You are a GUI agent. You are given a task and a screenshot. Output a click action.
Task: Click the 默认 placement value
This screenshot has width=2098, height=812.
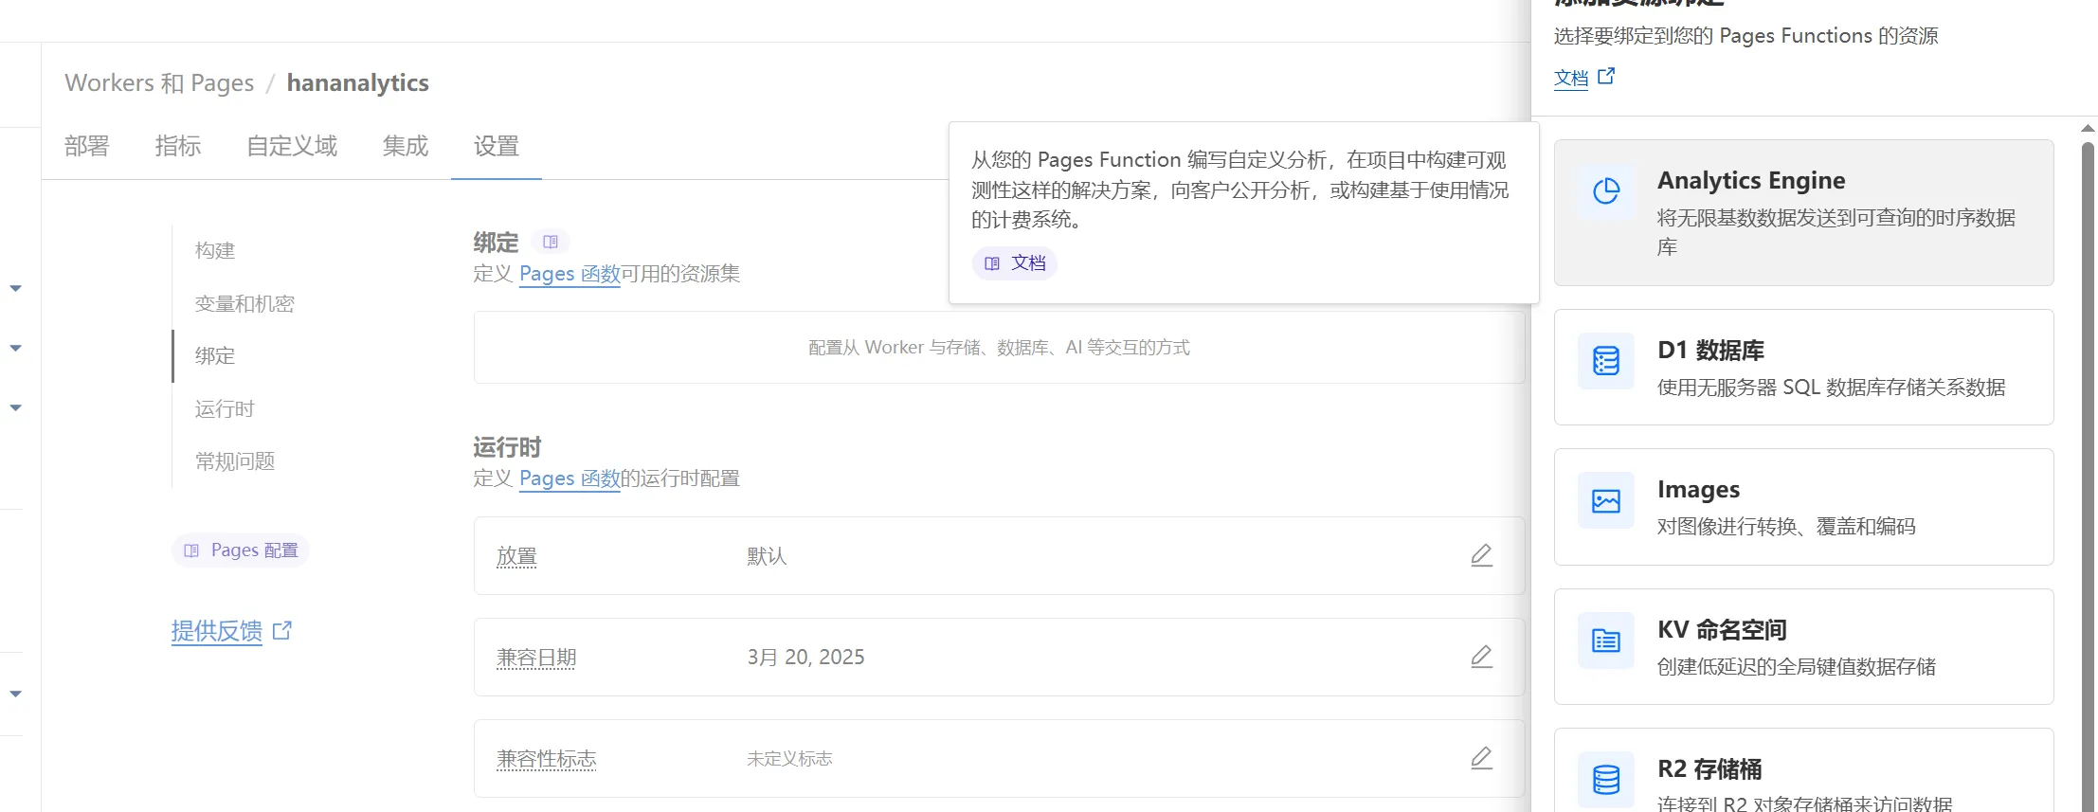click(x=767, y=556)
